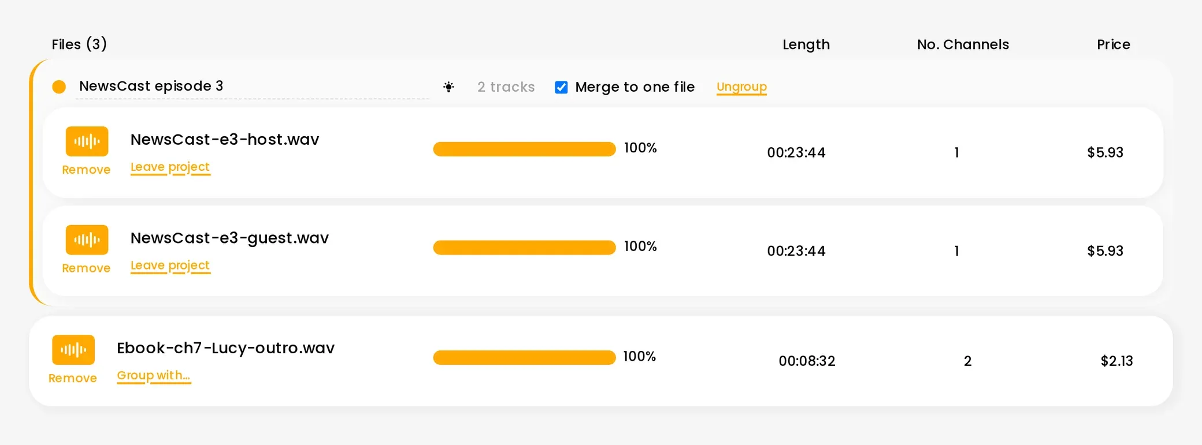Click the $2.13 price of Ebook outro

1117,361
